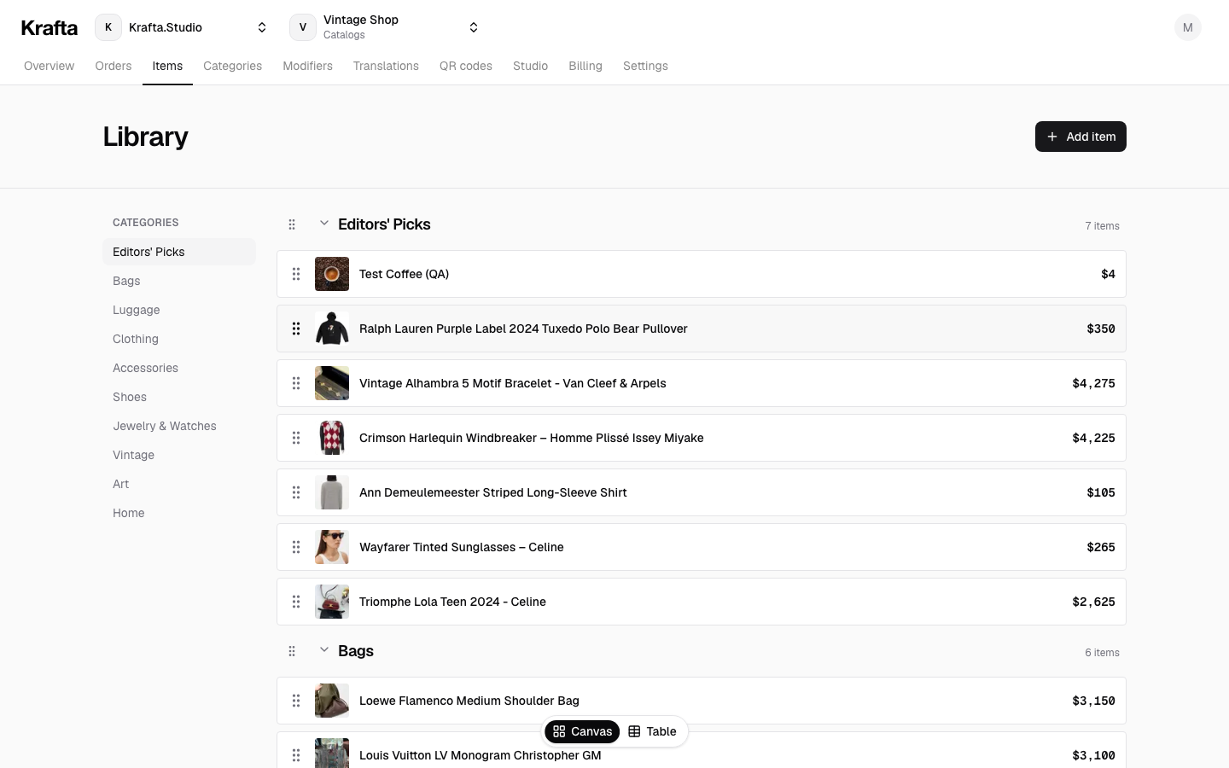
Task: Click drag handle of Triomphe Lola Teen row
Action: 296,602
